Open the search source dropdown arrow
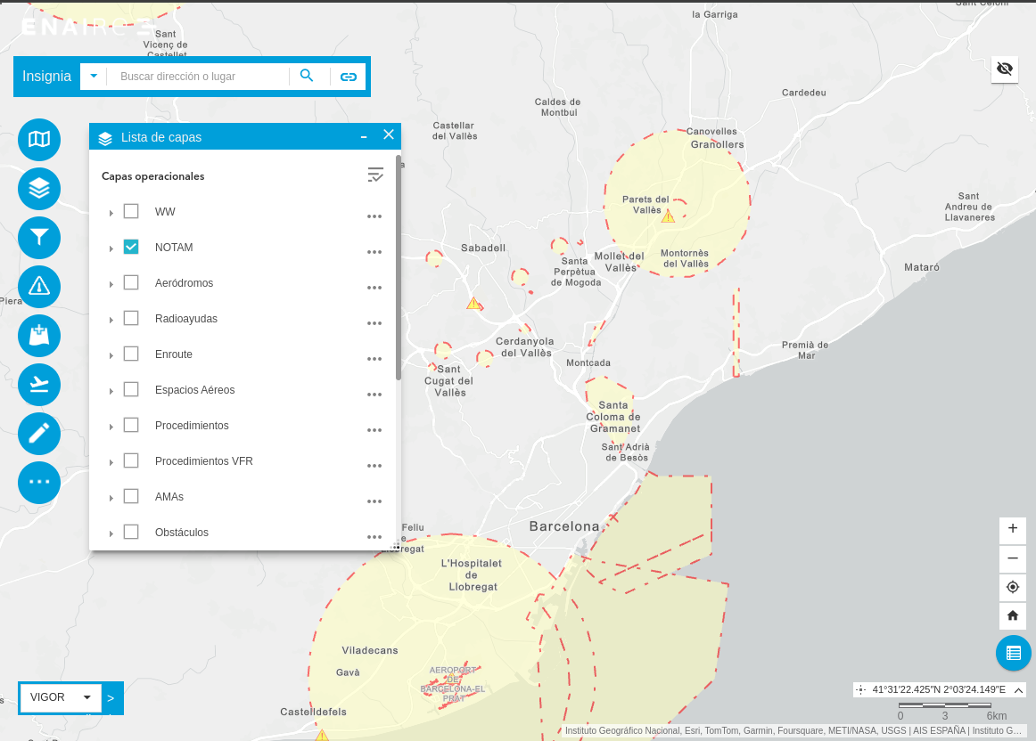This screenshot has width=1036, height=741. click(x=94, y=77)
